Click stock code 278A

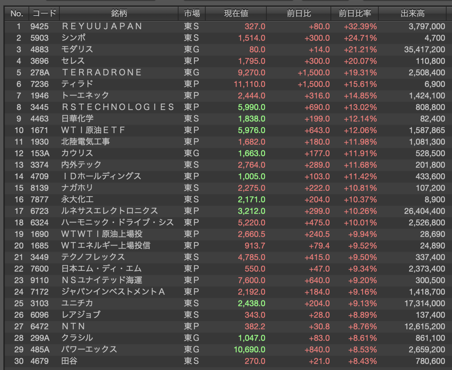point(39,72)
